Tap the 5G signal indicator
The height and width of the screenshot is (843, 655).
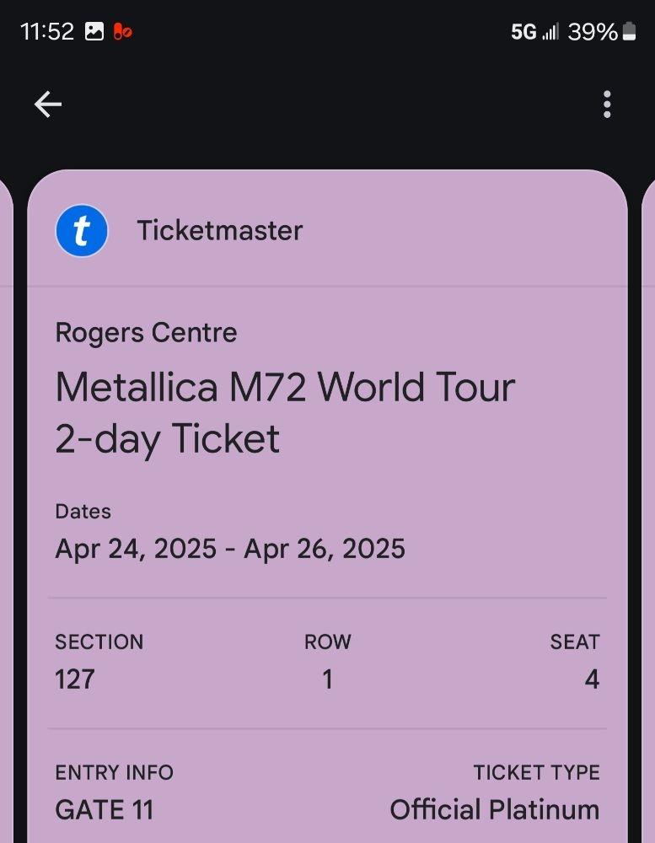click(523, 32)
